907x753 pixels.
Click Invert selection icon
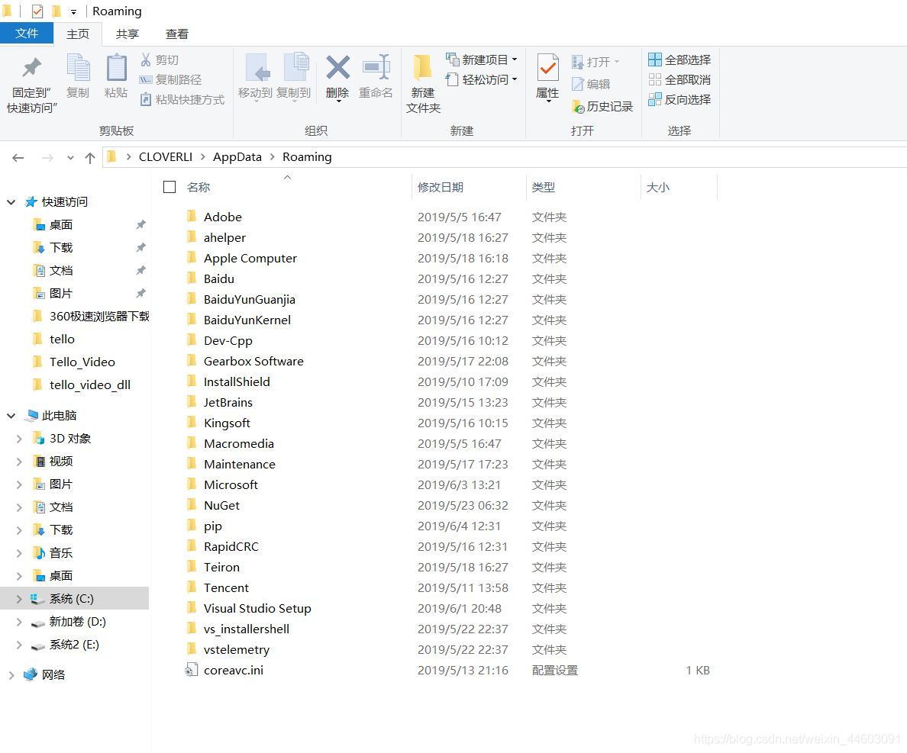(655, 99)
